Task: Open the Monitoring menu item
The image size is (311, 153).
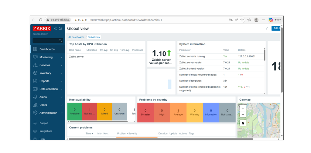Action: (x=48, y=57)
